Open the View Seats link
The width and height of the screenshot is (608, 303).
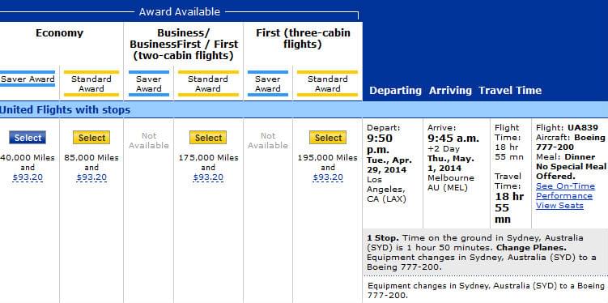559,206
